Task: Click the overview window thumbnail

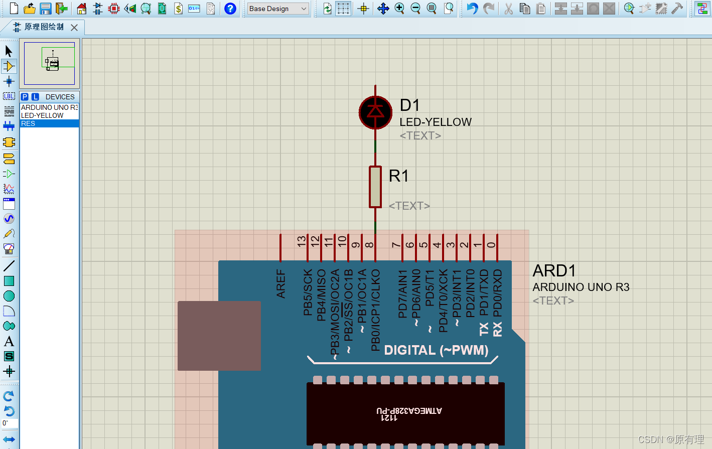Action: coord(49,63)
